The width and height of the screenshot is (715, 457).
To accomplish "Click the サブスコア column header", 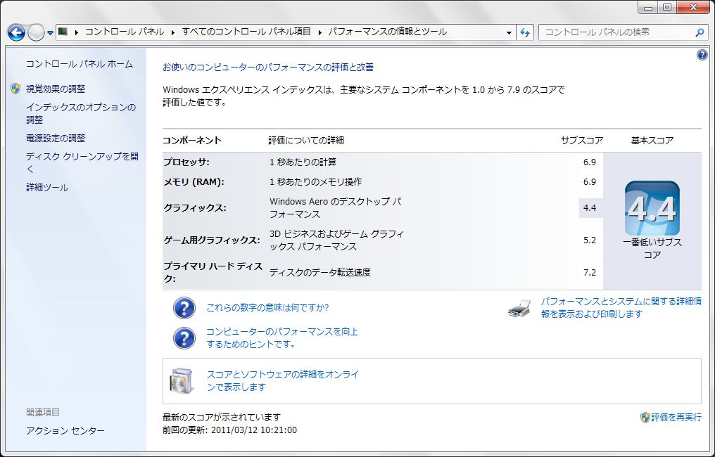I will [582, 141].
